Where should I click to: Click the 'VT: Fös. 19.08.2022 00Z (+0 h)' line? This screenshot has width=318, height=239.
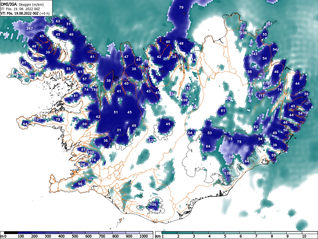[25, 14]
